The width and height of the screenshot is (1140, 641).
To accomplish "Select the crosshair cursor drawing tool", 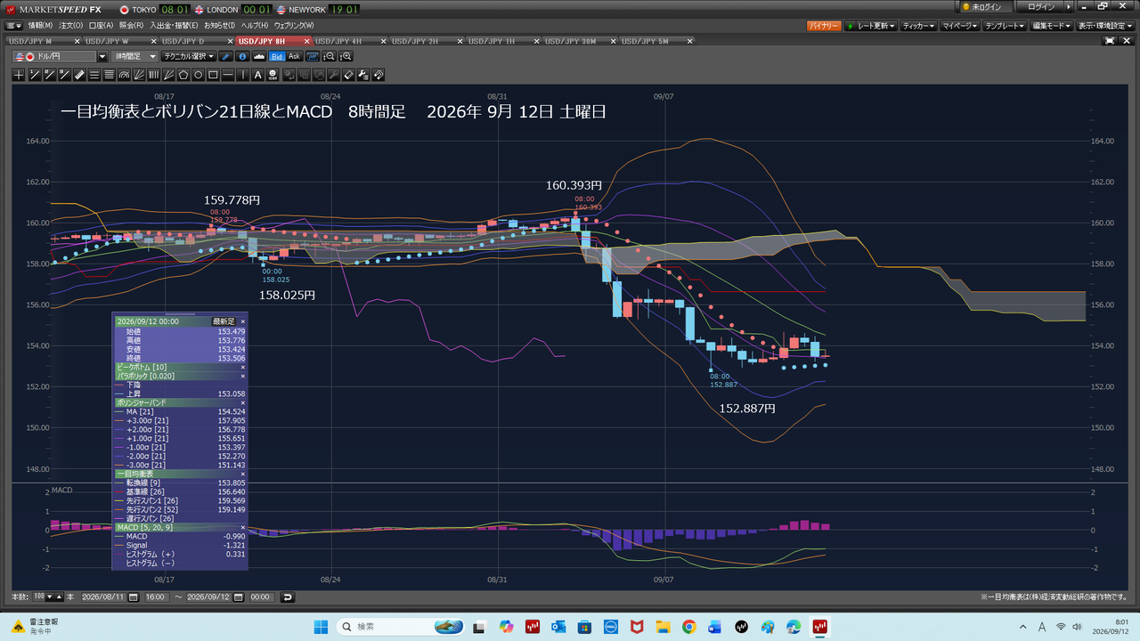I will [19, 75].
